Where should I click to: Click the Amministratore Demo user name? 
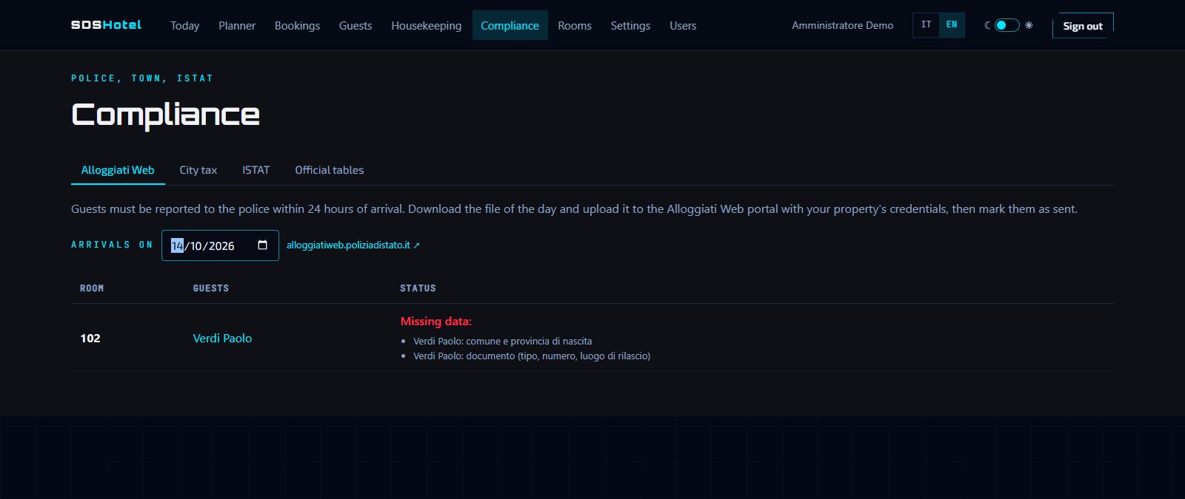842,25
